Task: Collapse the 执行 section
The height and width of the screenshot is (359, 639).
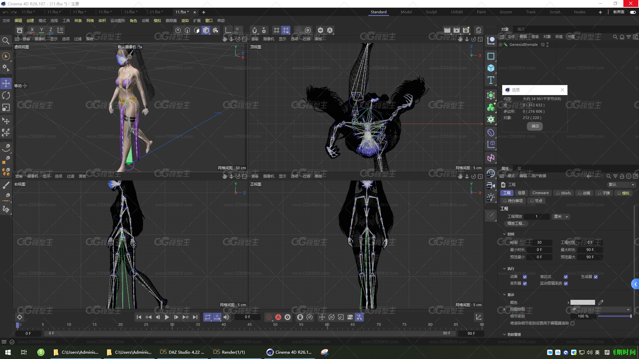Action: (x=504, y=269)
